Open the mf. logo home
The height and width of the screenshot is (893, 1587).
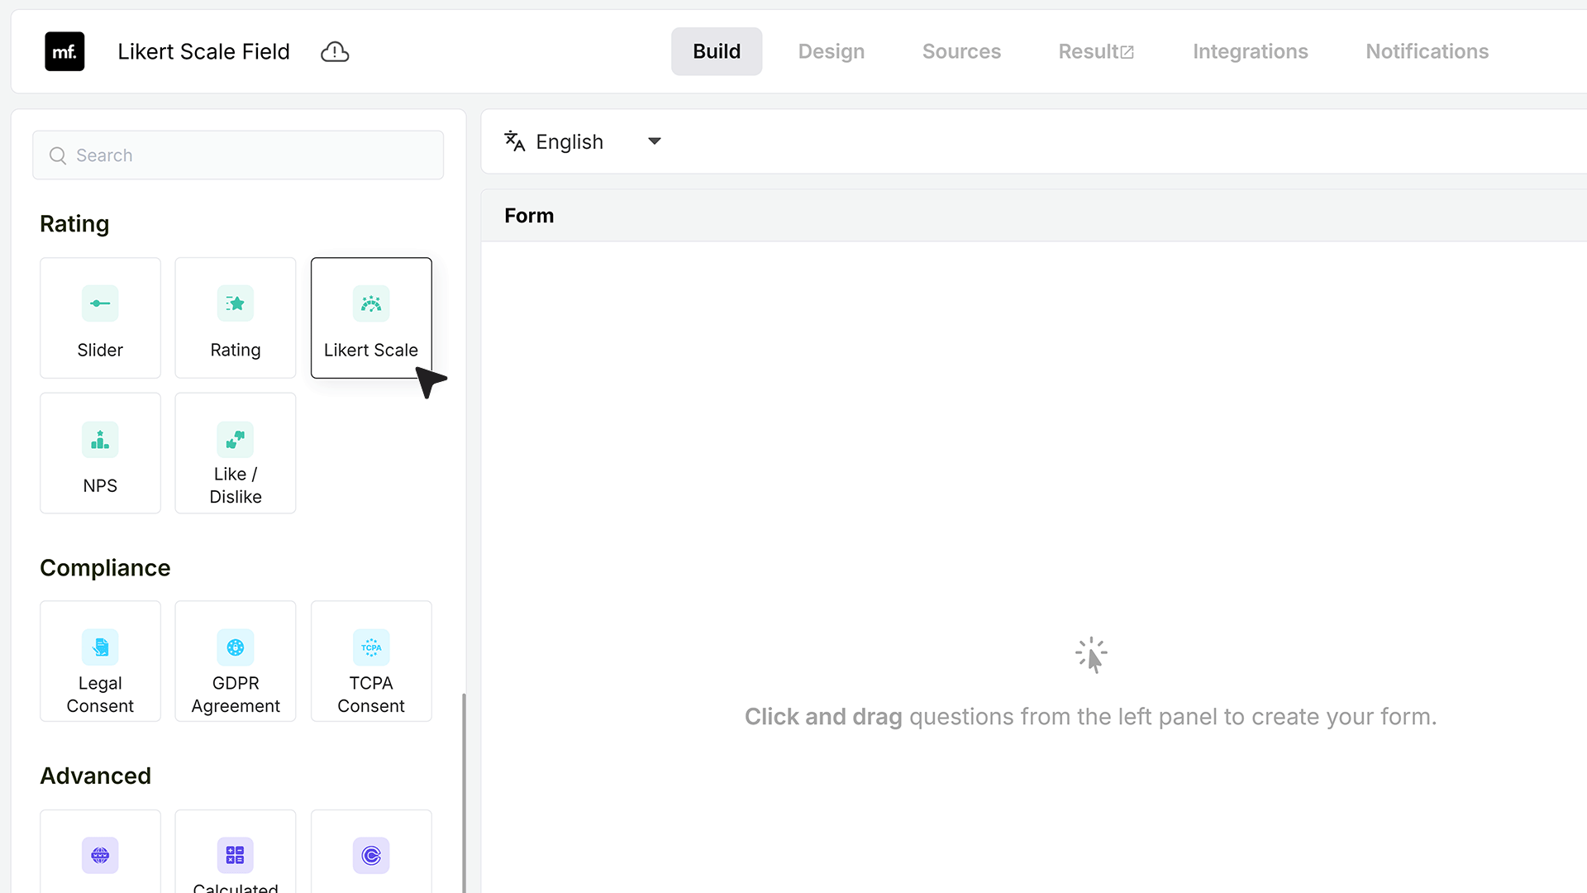coord(64,51)
